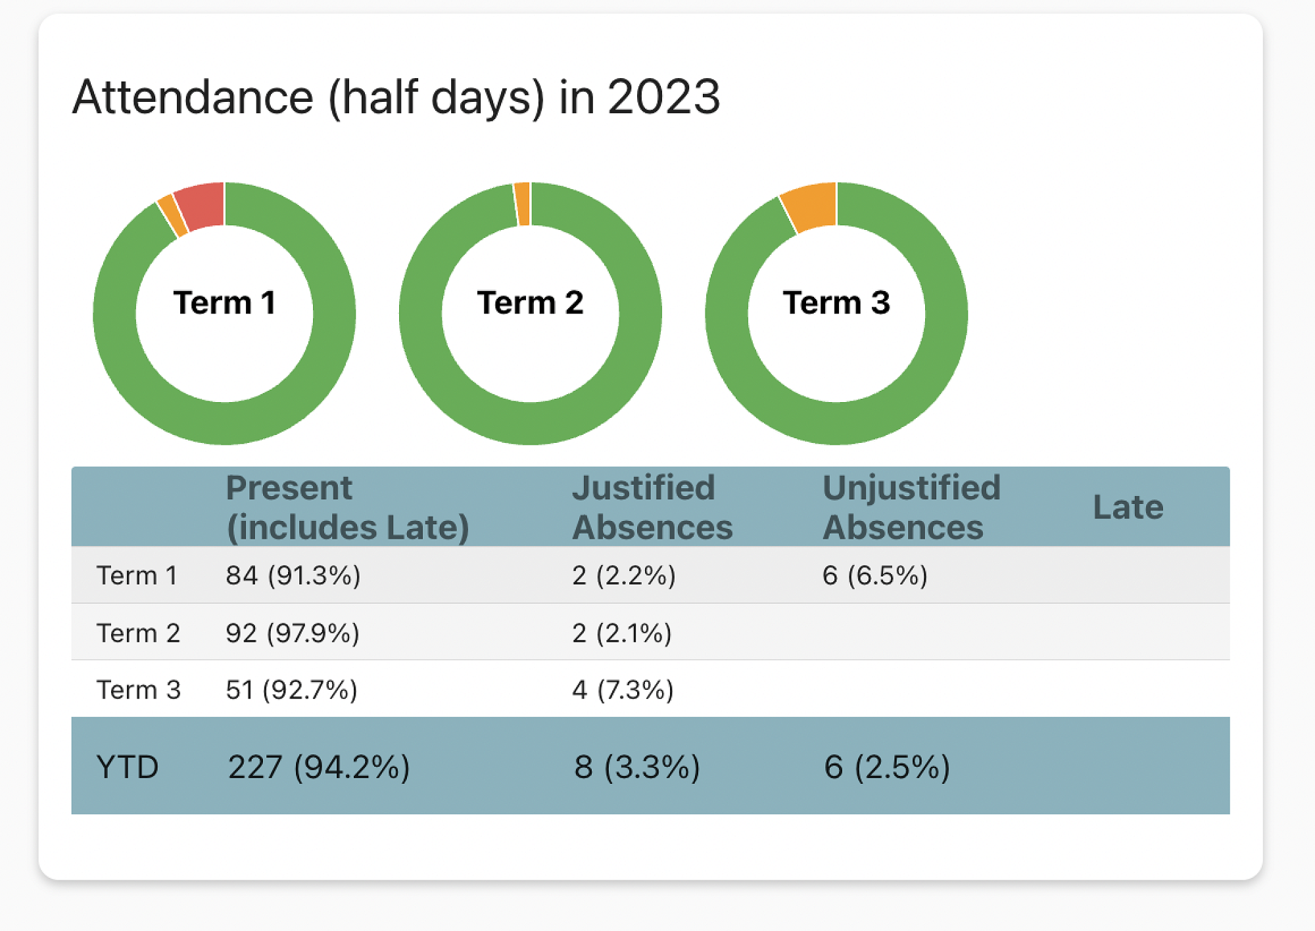This screenshot has height=931, width=1315.
Task: Select the "4 (7.3%)" justified absences cell
Action: tap(623, 690)
